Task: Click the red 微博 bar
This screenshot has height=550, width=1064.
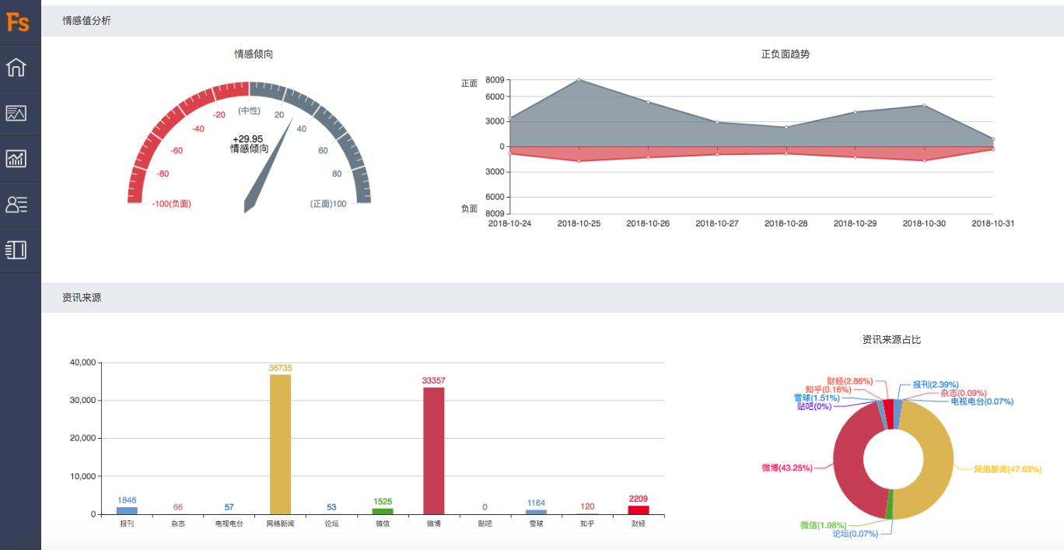Action: (x=434, y=450)
